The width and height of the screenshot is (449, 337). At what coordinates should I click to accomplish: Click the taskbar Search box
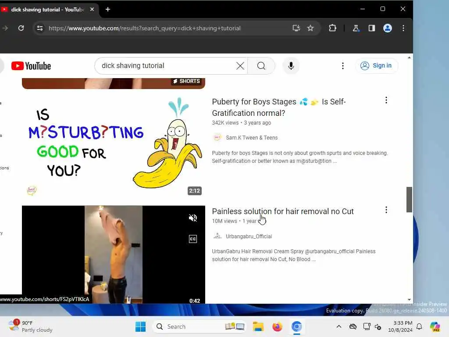click(x=200, y=326)
